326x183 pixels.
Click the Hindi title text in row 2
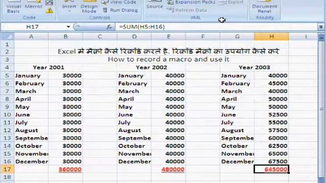coord(169,51)
